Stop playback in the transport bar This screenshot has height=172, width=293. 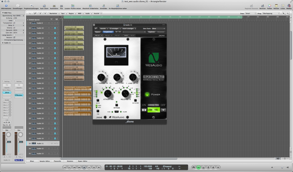84,167
